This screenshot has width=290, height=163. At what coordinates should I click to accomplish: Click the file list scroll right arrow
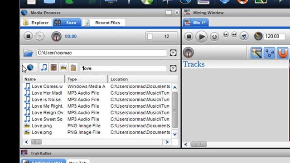coord(167,142)
